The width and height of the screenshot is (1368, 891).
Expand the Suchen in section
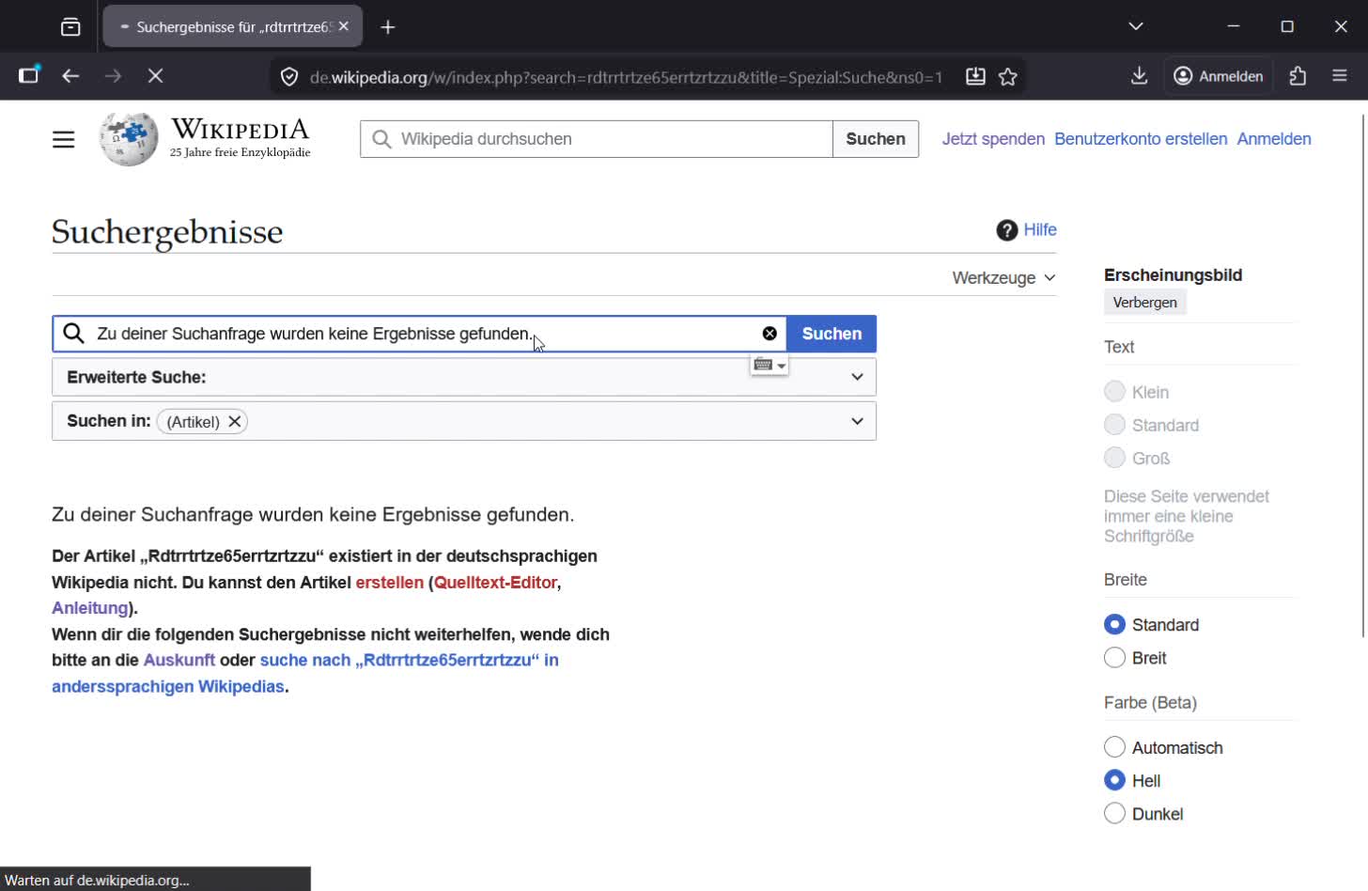pos(856,420)
